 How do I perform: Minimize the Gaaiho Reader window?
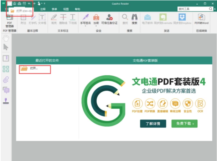(x=197, y=4)
